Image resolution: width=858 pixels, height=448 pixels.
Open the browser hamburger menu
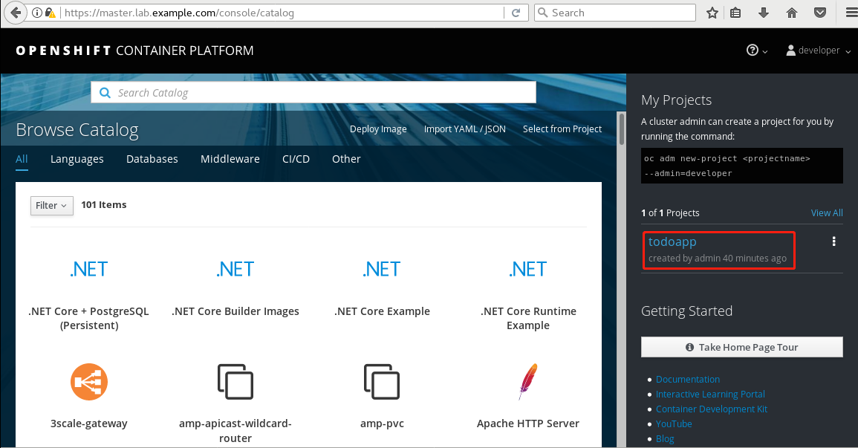click(851, 13)
